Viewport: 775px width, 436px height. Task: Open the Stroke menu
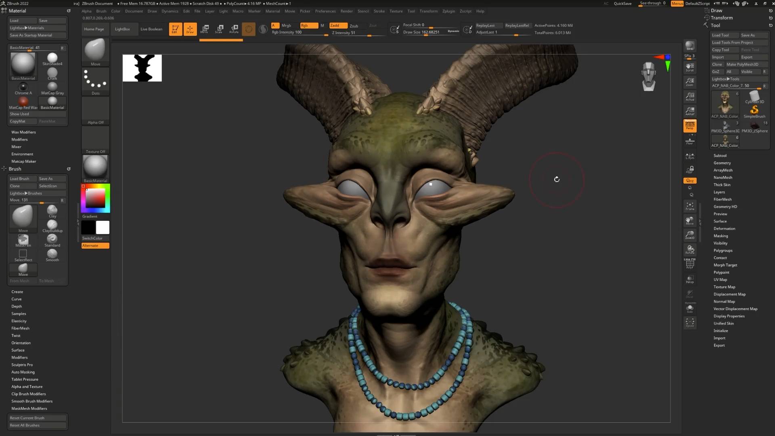[x=379, y=11]
